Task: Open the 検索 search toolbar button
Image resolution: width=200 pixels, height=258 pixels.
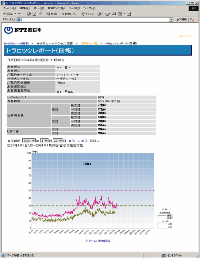Action: pyautogui.click(x=52, y=14)
